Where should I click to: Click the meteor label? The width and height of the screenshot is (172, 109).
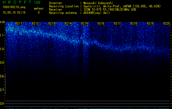(x=39, y=8)
